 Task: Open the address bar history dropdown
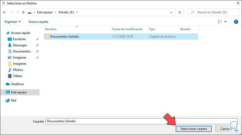[x=171, y=13]
